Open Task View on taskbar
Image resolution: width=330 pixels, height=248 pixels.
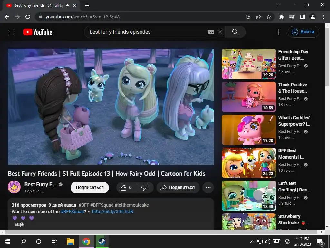pos(54,242)
